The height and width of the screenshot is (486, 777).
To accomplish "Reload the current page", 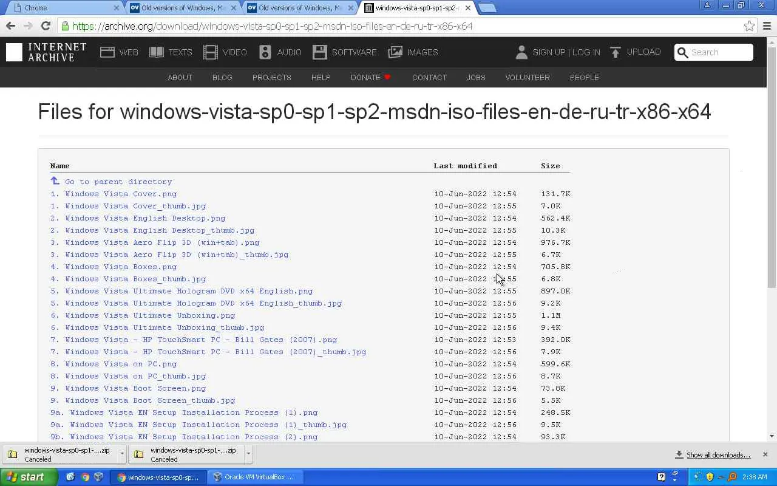I will [46, 26].
